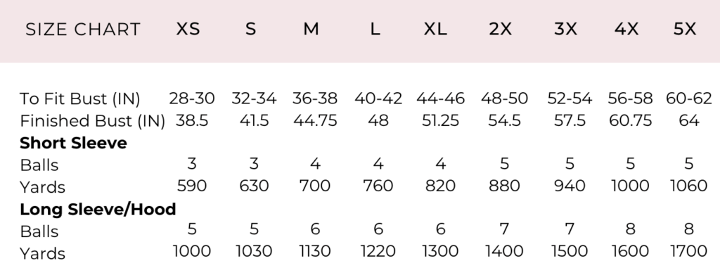Click the 590 yards short sleeve value

coord(192,186)
